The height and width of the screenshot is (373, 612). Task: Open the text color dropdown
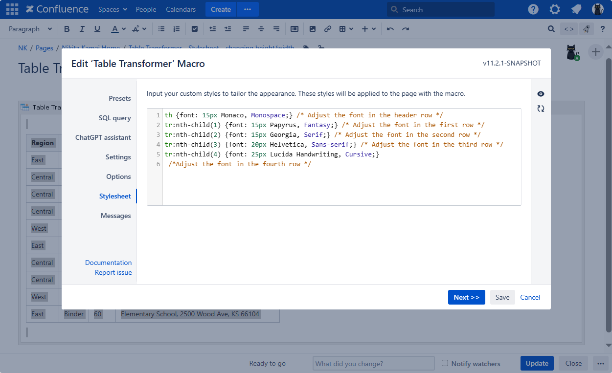pos(118,29)
